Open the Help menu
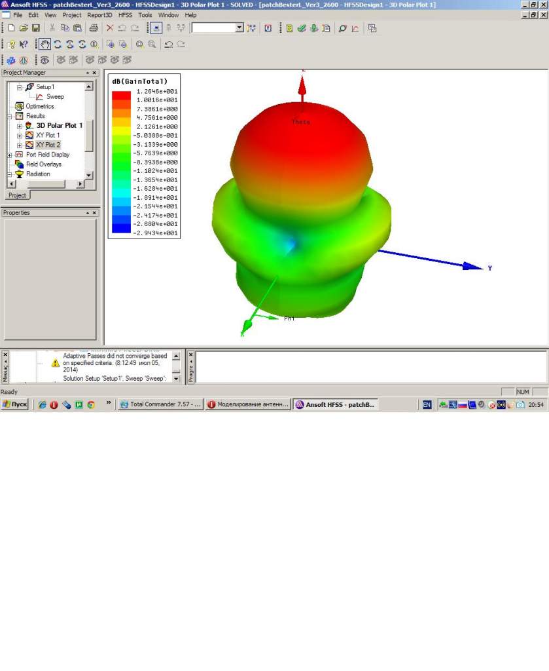 pos(190,15)
